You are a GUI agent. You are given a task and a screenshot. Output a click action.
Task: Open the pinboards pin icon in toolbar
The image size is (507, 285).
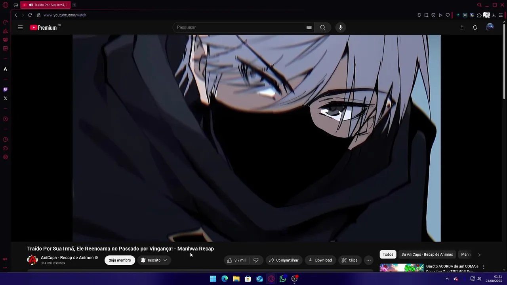point(419,15)
